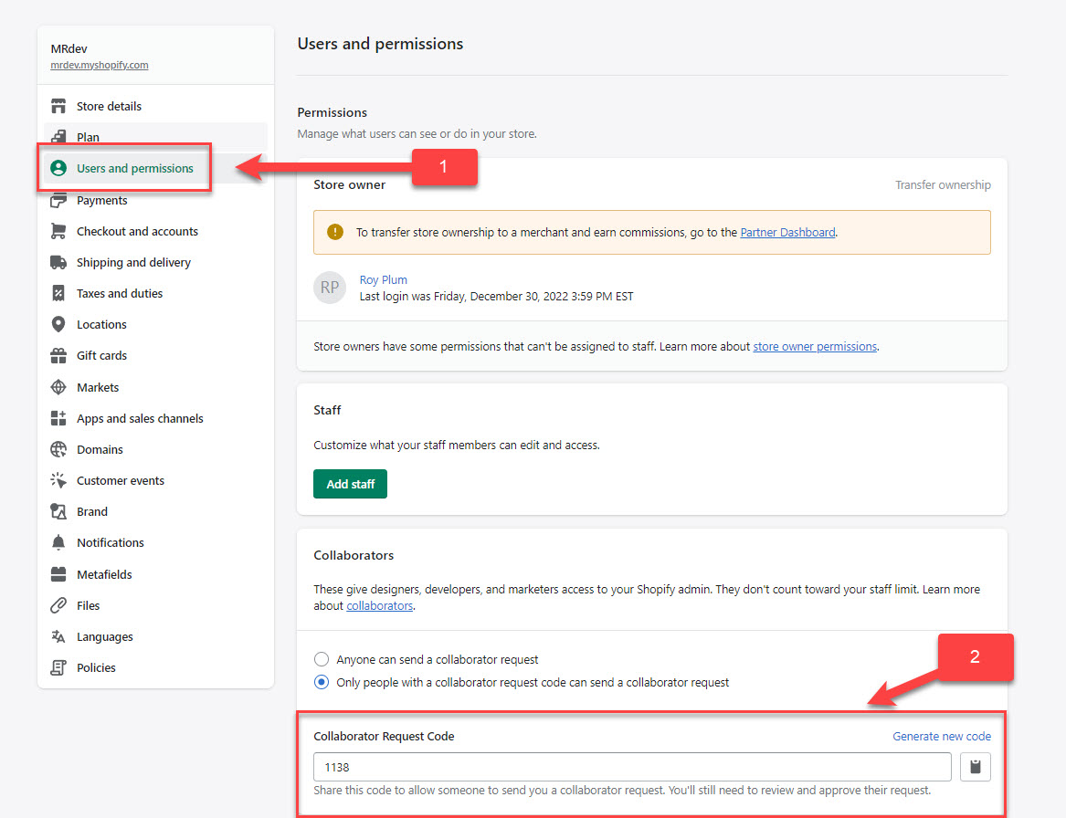Image resolution: width=1066 pixels, height=818 pixels.
Task: Open the Partner Dashboard link
Action: (x=786, y=232)
